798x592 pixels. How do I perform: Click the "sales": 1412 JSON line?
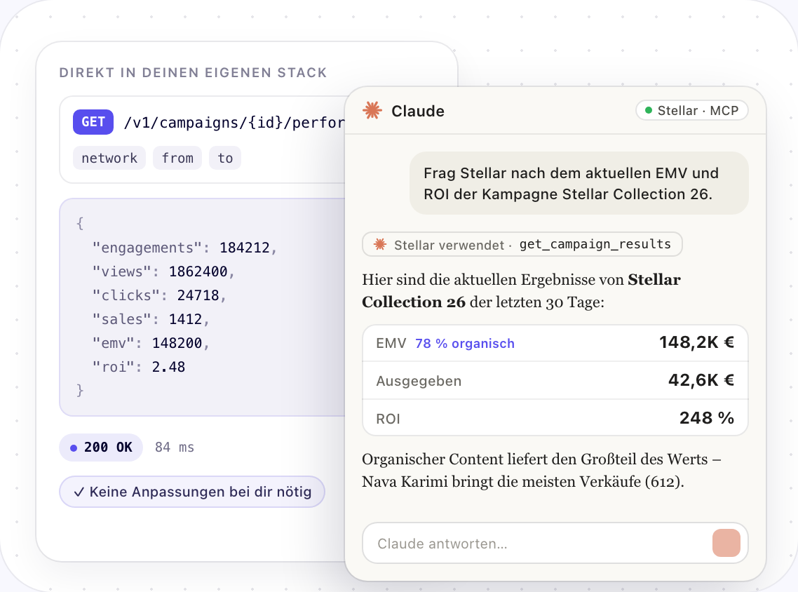click(x=151, y=320)
